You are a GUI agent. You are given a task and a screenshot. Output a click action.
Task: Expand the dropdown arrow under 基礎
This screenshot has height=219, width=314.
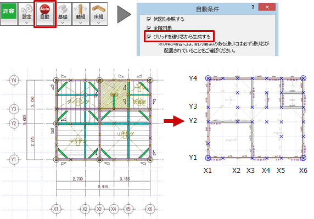tap(63, 23)
